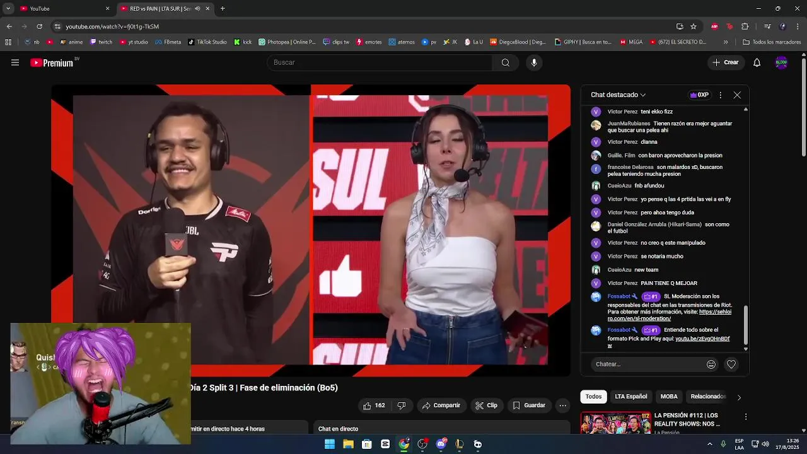Select the Todos filter chip
This screenshot has height=454, width=807.
pyautogui.click(x=593, y=397)
